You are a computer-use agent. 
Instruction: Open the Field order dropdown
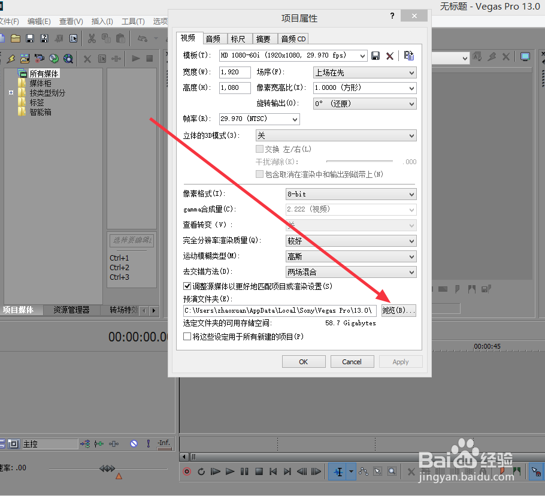[x=365, y=72]
